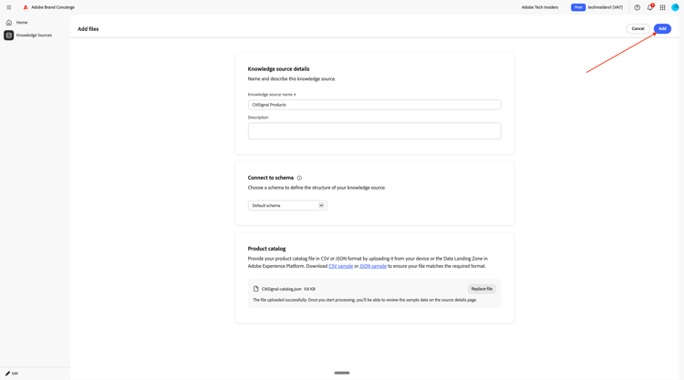The width and height of the screenshot is (684, 380).
Task: Cancel adding files
Action: coord(637,29)
